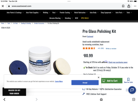Close the current page with X
The image size is (138, 103).
[3, 6]
